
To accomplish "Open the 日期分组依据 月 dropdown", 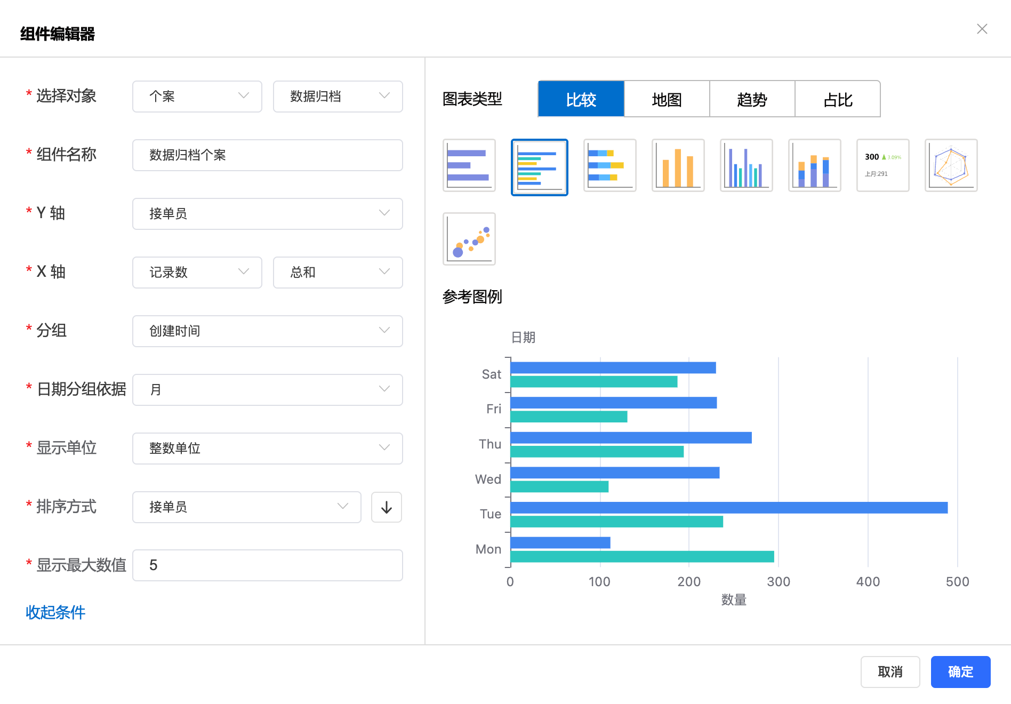I will [x=267, y=390].
